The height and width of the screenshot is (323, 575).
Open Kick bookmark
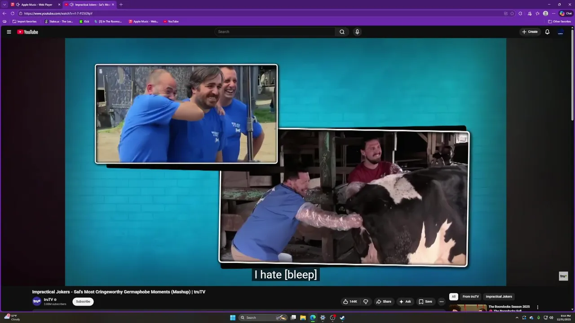pos(84,22)
